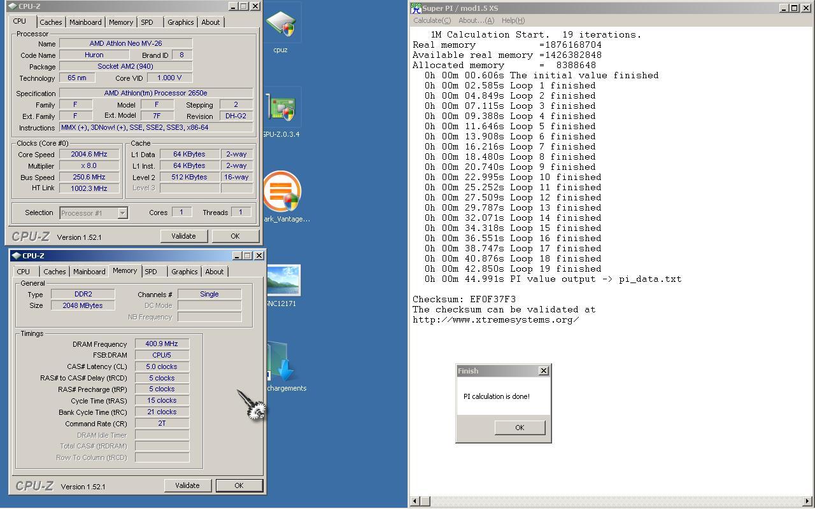Click the Specification AMD Athlon Processor 2650e field

pos(156,93)
